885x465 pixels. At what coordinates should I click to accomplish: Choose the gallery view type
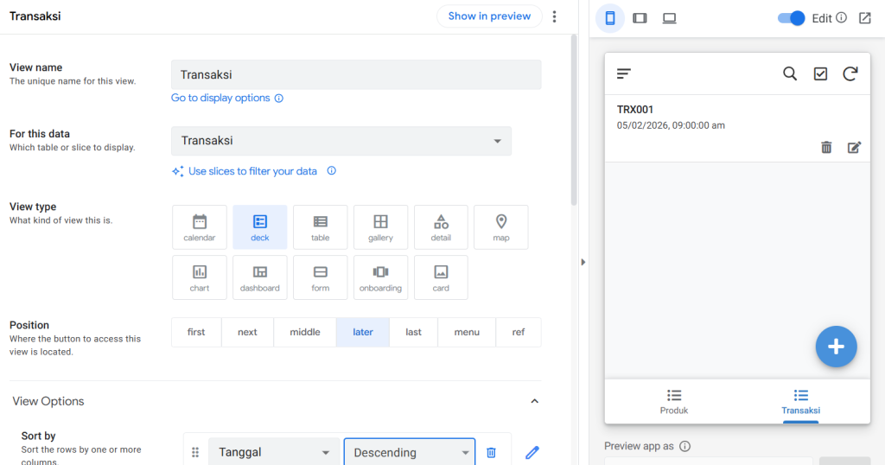click(380, 227)
